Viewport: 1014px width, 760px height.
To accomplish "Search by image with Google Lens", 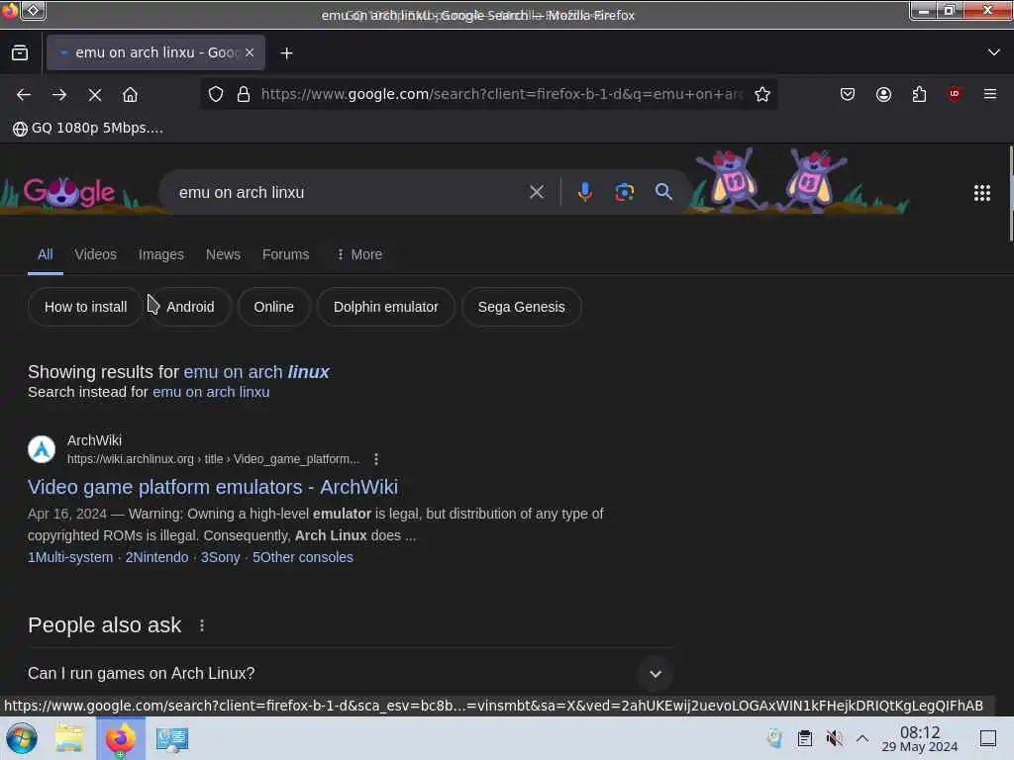I will 624,192.
